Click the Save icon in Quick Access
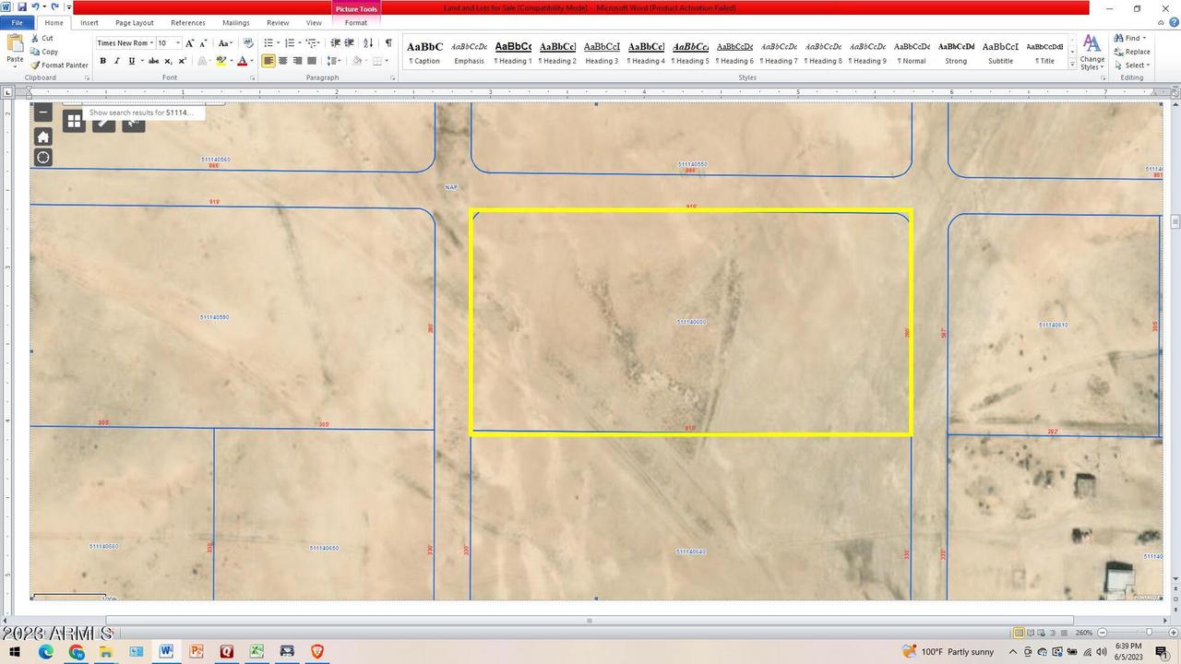 21,6
